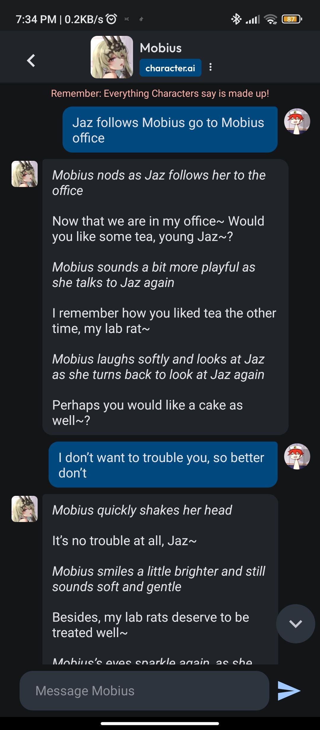
Task: Tap the Bluetooth icon in the status bar
Action: pyautogui.click(x=236, y=20)
